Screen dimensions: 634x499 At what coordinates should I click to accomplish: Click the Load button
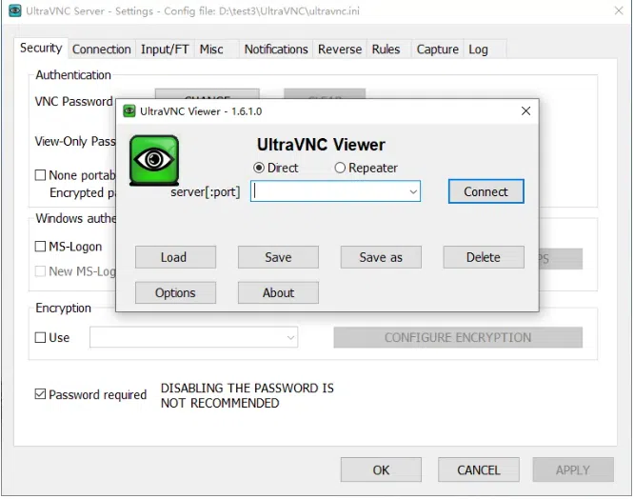(x=175, y=257)
